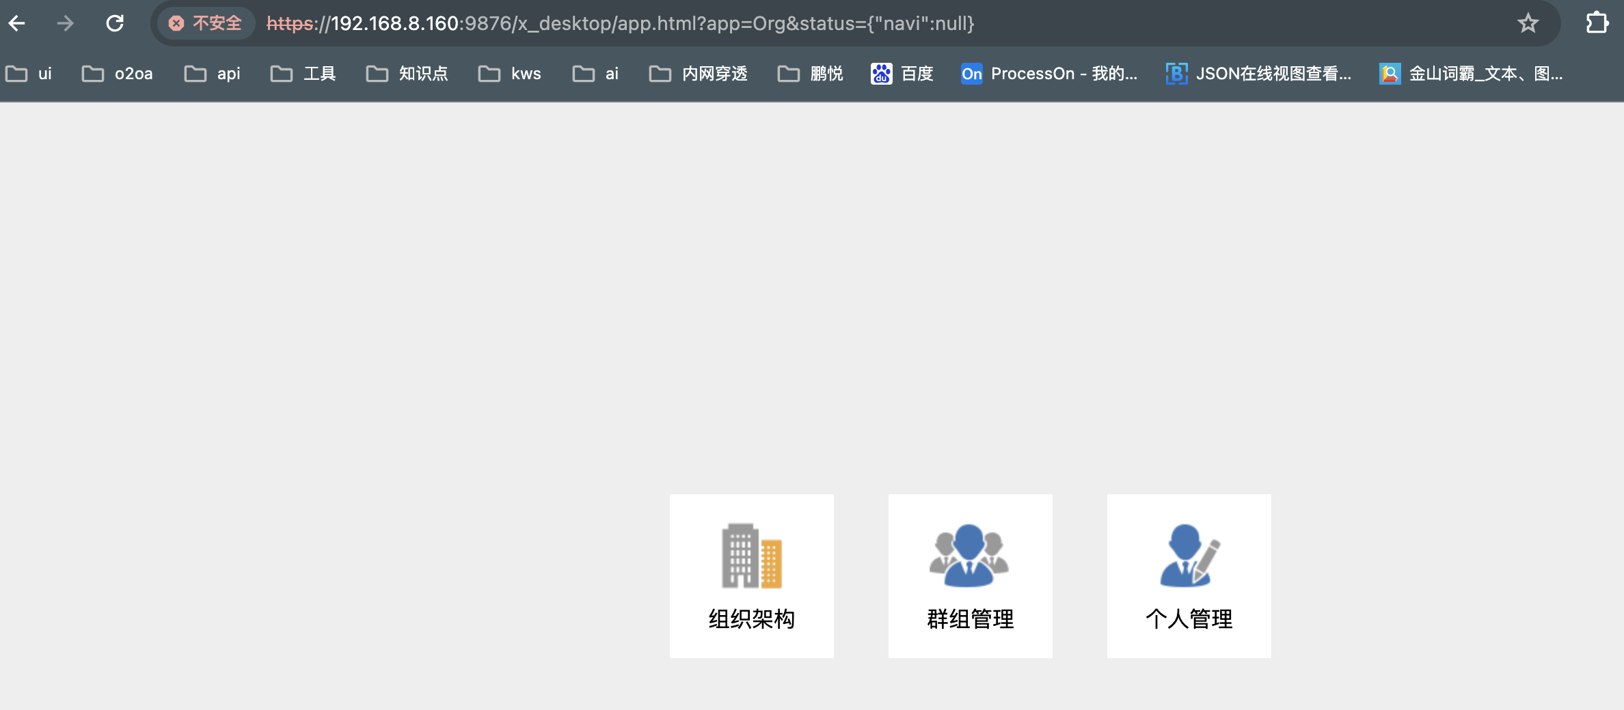Open the ui bookmark folder
This screenshot has width=1624, height=710.
pyautogui.click(x=29, y=74)
